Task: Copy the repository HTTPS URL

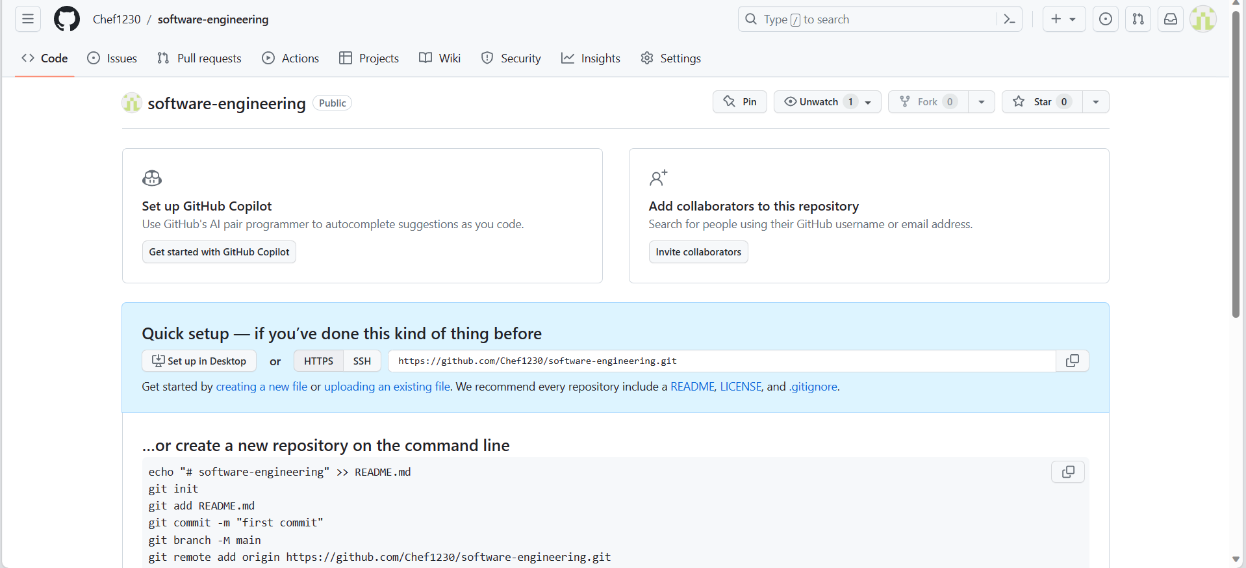Action: point(1072,361)
